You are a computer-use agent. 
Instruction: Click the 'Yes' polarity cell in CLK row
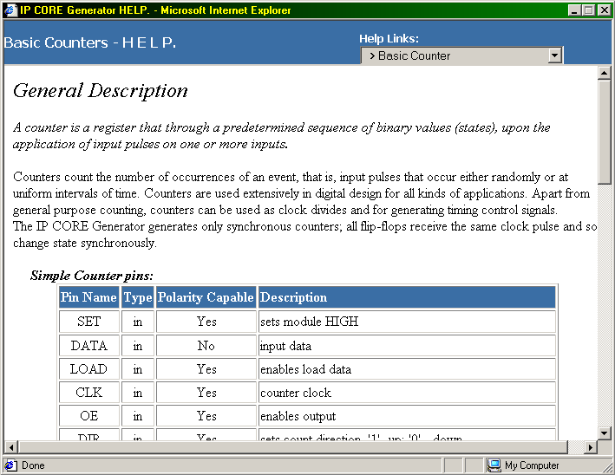[206, 393]
